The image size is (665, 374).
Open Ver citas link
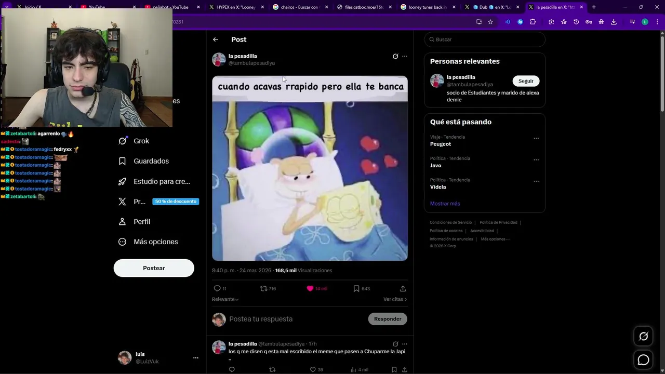[x=395, y=299]
